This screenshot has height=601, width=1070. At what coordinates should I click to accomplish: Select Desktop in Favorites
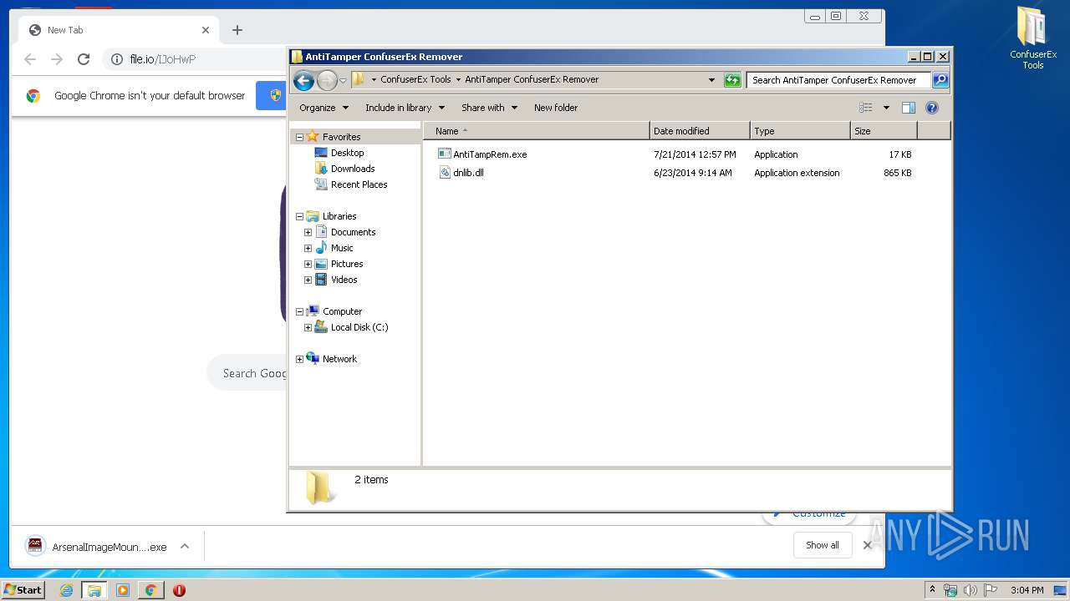tap(347, 153)
